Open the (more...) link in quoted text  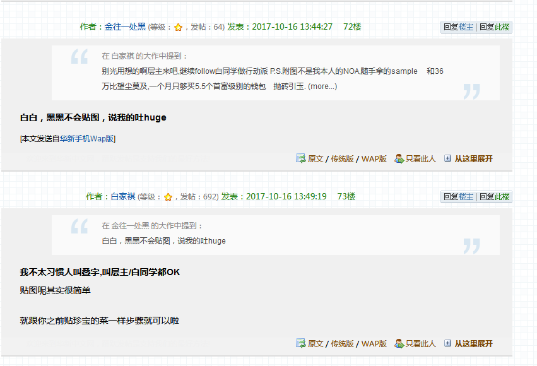pyautogui.click(x=322, y=86)
